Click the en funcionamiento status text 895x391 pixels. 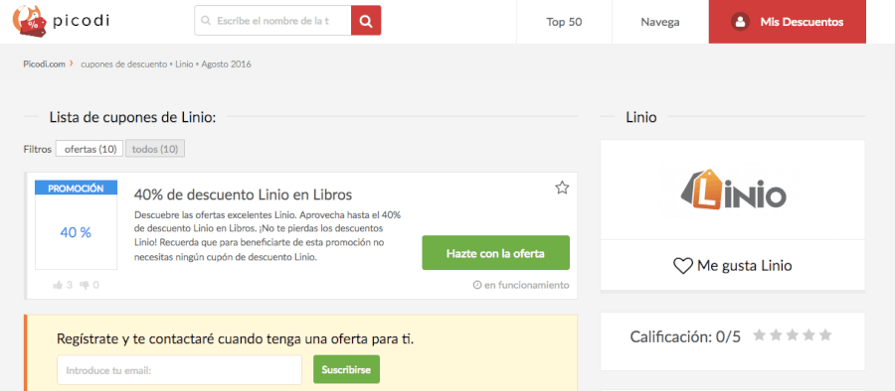pyautogui.click(x=526, y=285)
